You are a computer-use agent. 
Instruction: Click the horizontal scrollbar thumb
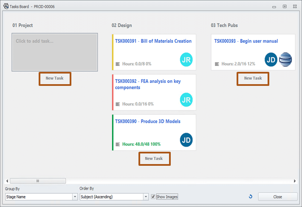(x=37, y=181)
